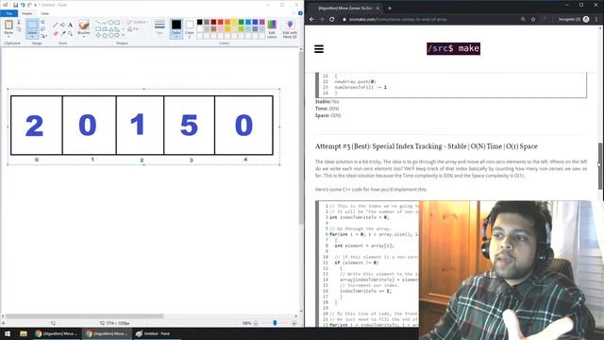Viewport: 604px width, 340px height.
Task: Click the Paint zoom slider handle
Action: tap(275, 323)
